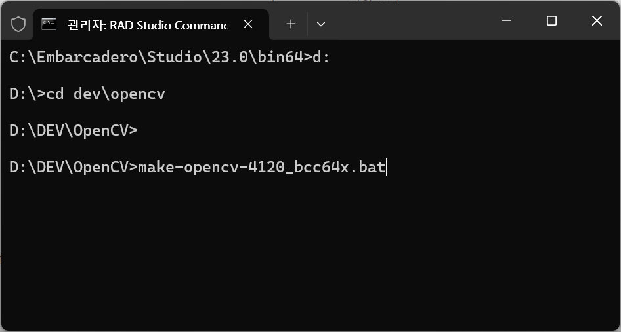Click the empty D:\DEV\OpenCV> prompt line

click(74, 130)
